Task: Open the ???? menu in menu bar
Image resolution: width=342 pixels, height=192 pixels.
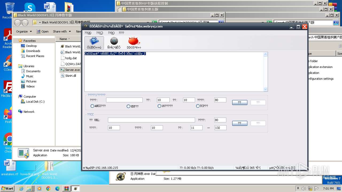Action: [x=121, y=33]
